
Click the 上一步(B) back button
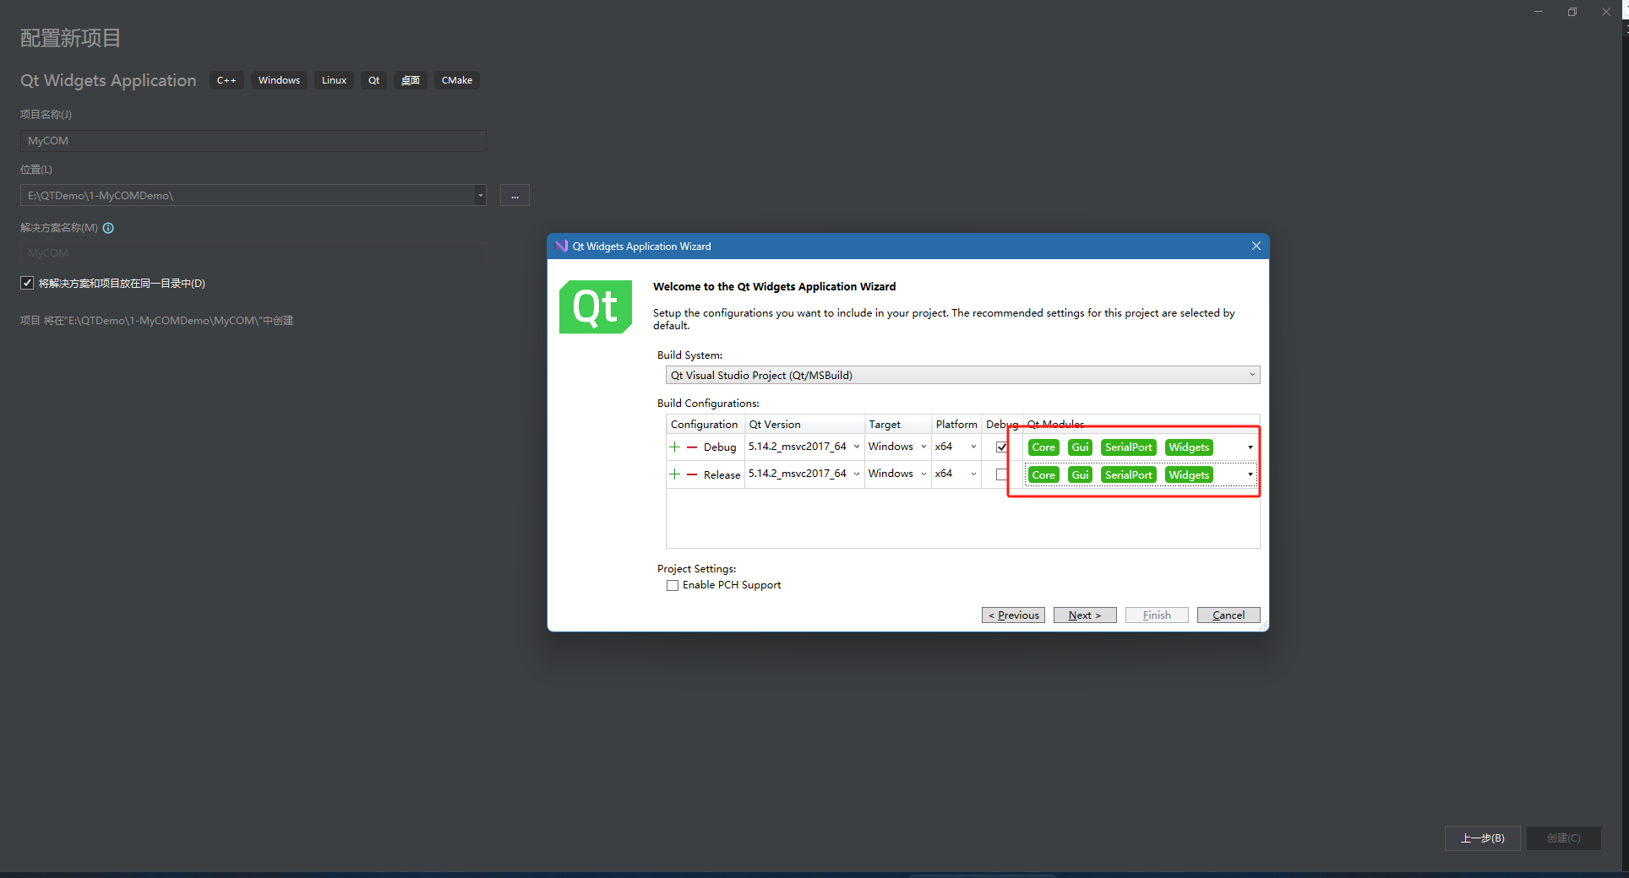point(1482,838)
